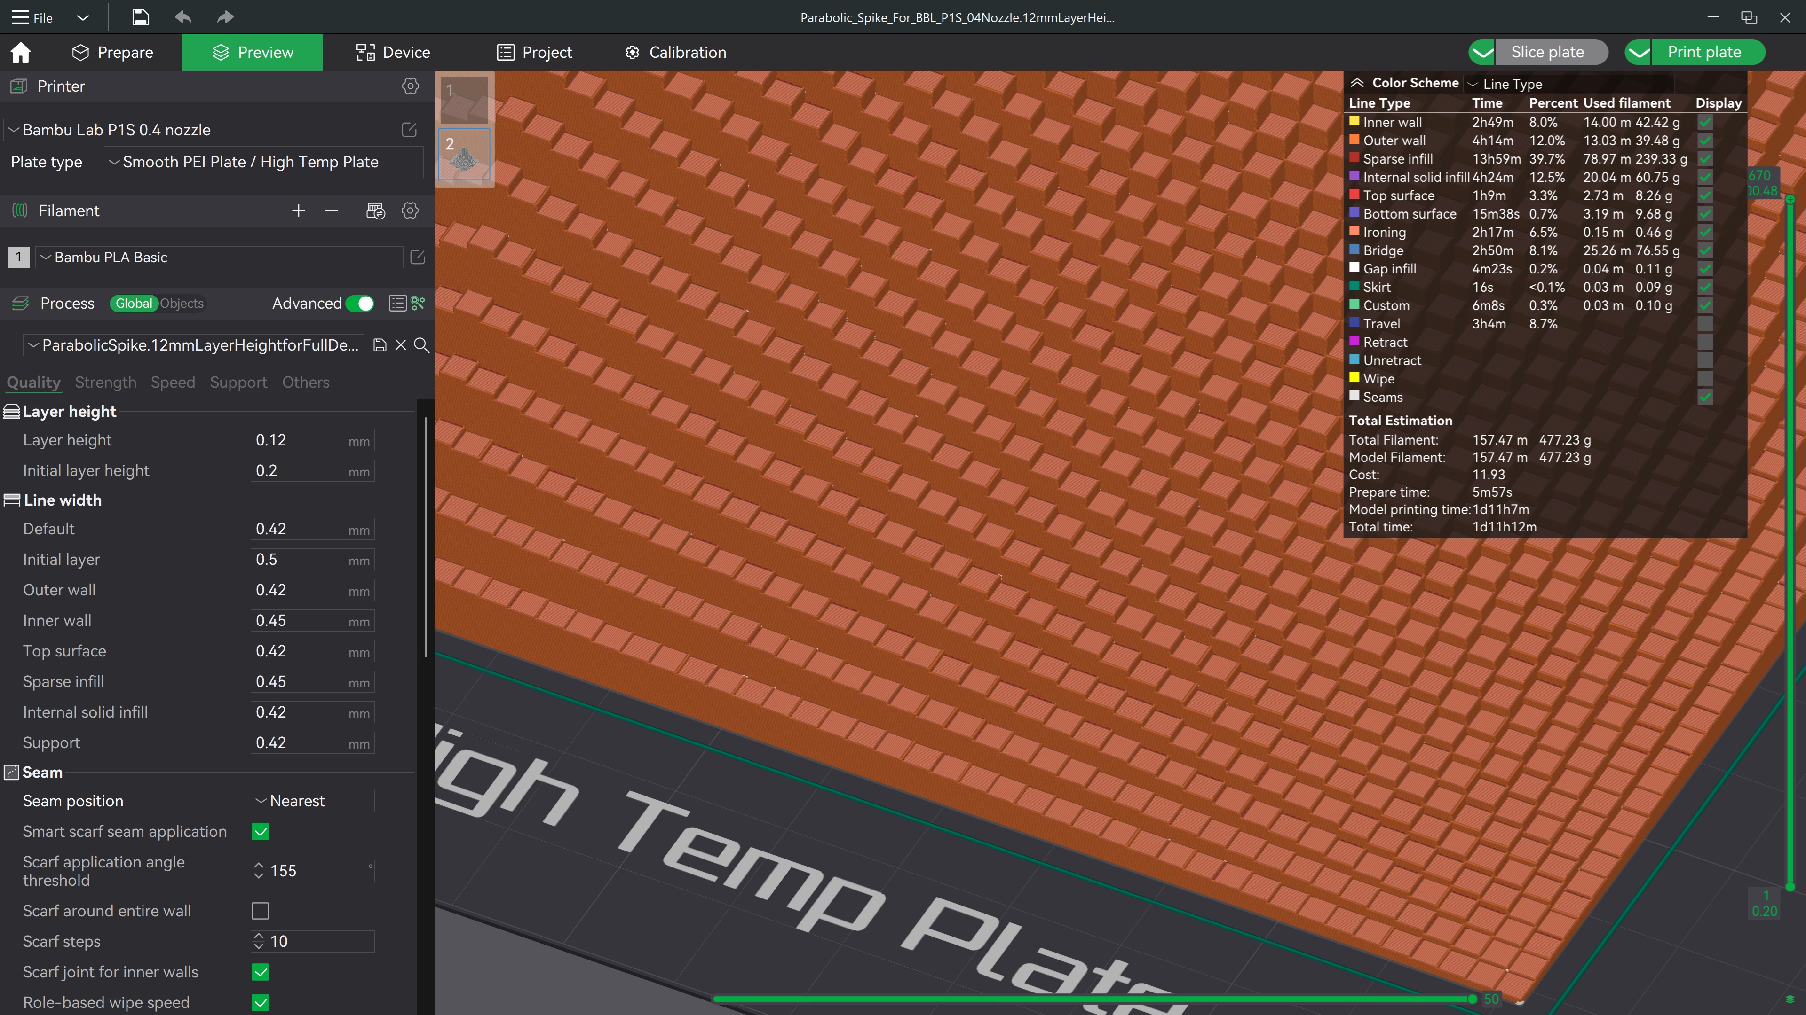Screen dimensions: 1806x1015
Task: Open the File menu dropdown arrow
Action: [x=83, y=17]
